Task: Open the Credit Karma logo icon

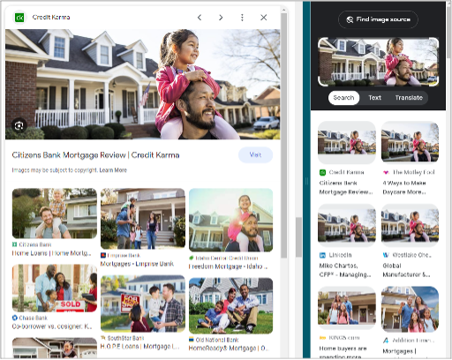Action: 19,18
